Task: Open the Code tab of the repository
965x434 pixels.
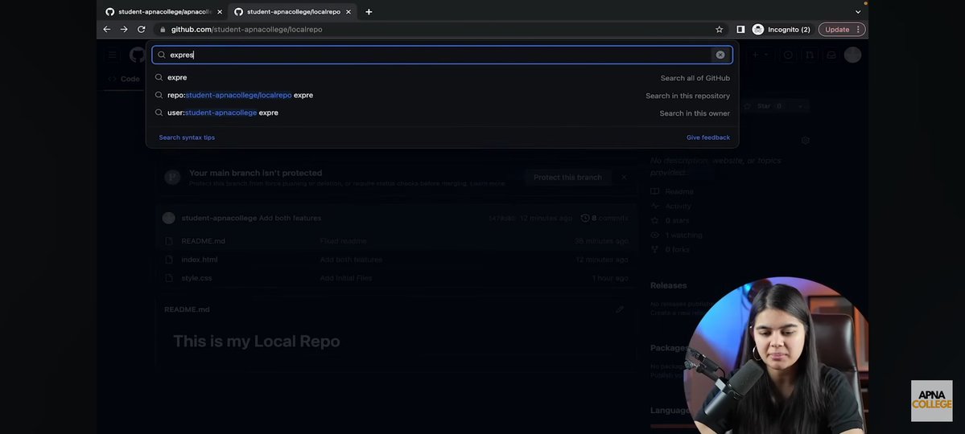Action: coord(124,79)
